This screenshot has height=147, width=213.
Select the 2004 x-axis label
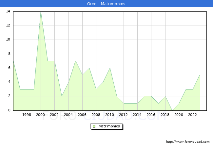click(x=68, y=115)
